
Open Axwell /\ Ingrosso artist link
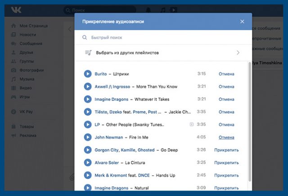[x=112, y=87]
